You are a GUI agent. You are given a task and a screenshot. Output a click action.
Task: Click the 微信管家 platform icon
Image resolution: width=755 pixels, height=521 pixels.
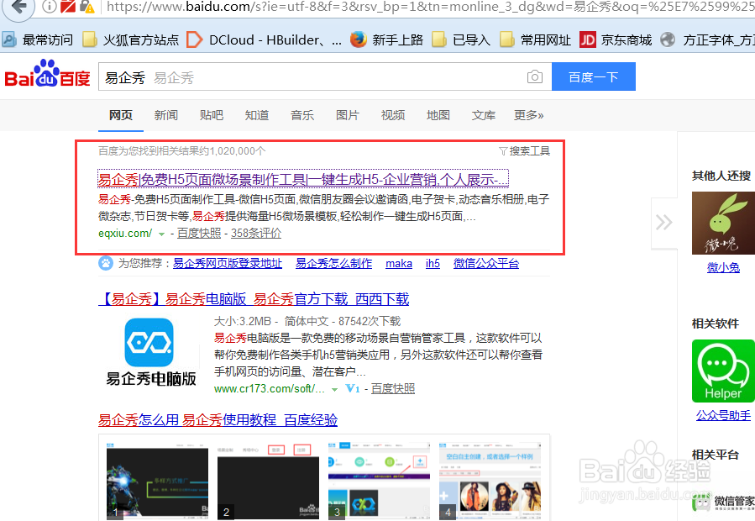(x=724, y=503)
